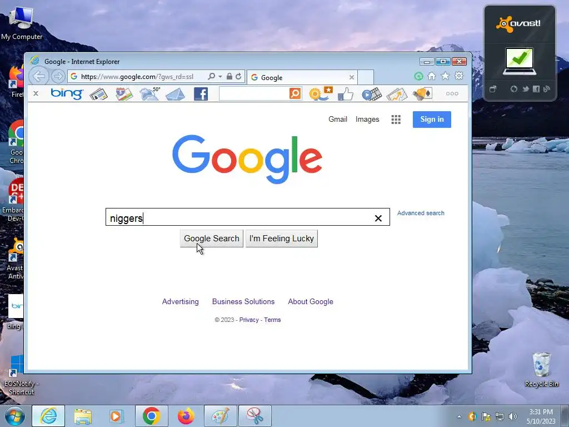This screenshot has height=427, width=569.
Task: Open the Business Solutions link
Action: tap(243, 302)
